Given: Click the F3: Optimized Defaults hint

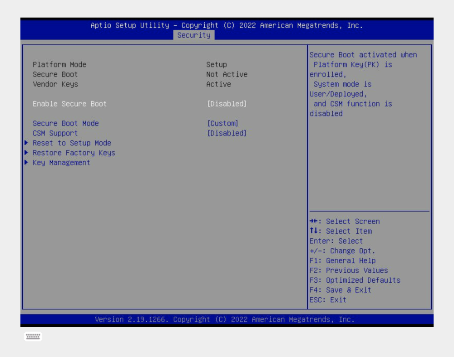Looking at the screenshot, I should point(355,280).
